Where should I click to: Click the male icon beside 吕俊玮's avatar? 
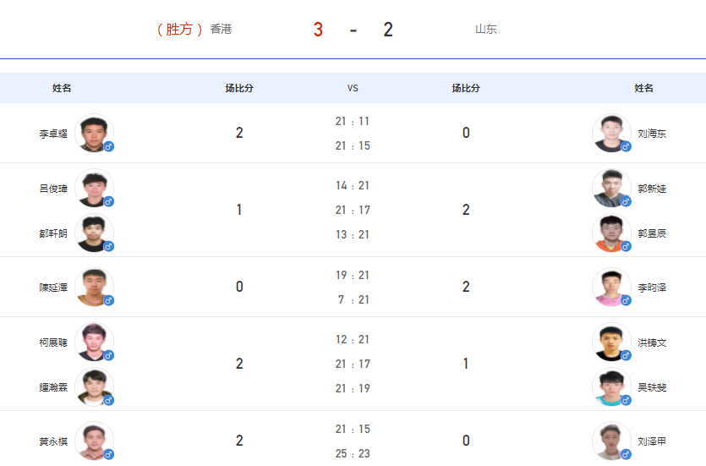pos(108,202)
